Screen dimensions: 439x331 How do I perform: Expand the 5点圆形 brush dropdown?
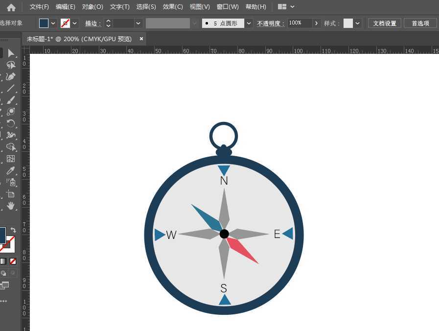tap(249, 23)
